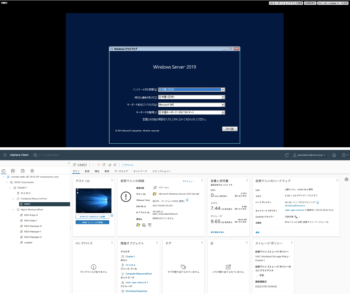Click drag handle of VM hardware card
Viewport: 350px width, 294px height.
pyautogui.click(x=337, y=180)
